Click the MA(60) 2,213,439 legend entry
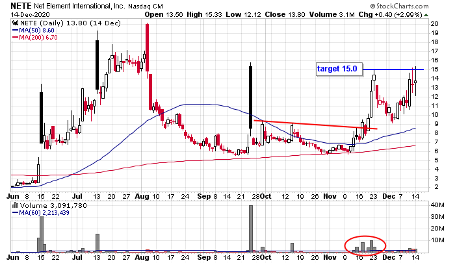This screenshot has height=263, width=455. point(40,213)
